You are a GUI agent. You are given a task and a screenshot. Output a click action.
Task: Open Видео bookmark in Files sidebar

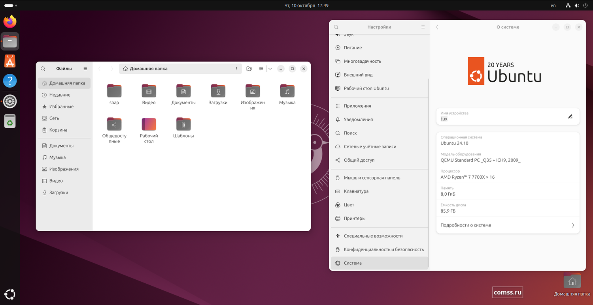tap(64, 181)
